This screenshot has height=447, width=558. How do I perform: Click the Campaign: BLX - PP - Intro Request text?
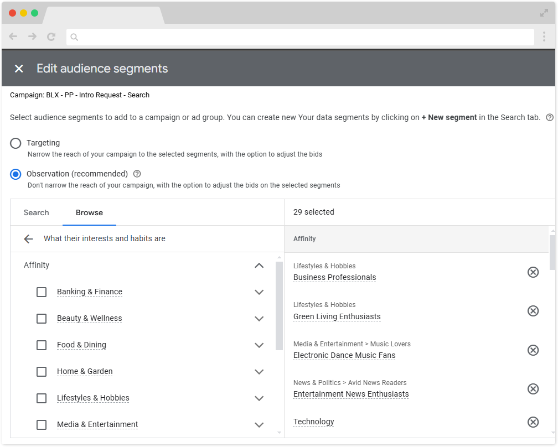(80, 95)
